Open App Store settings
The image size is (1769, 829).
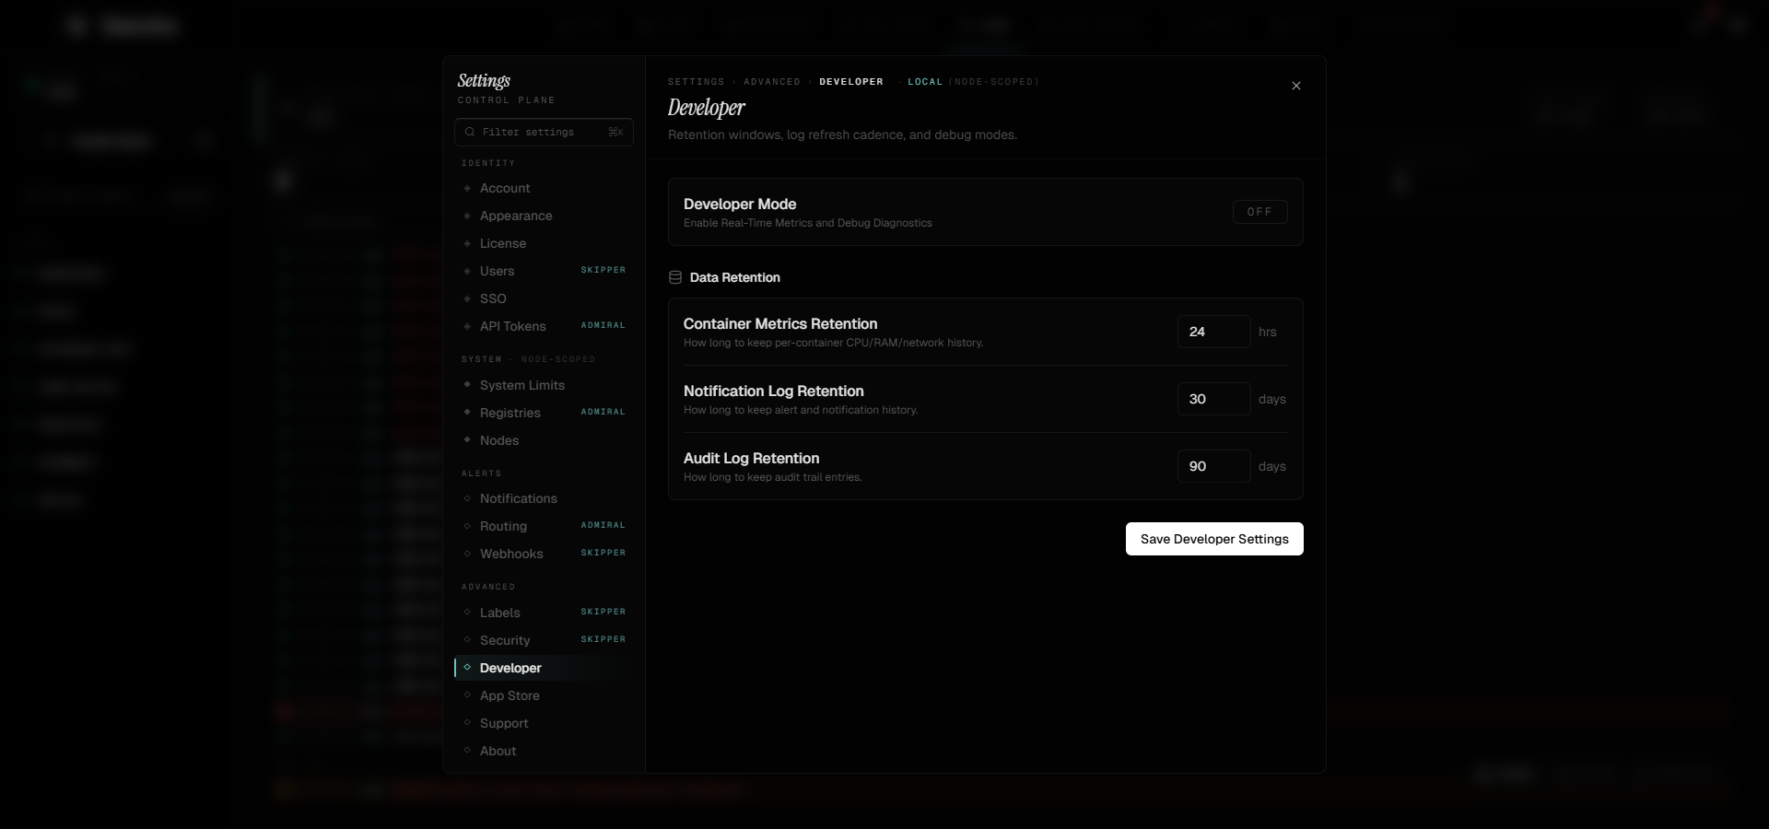point(544,695)
